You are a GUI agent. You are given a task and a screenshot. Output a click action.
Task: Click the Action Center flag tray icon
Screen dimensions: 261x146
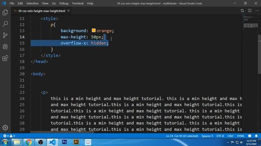click(232, 142)
